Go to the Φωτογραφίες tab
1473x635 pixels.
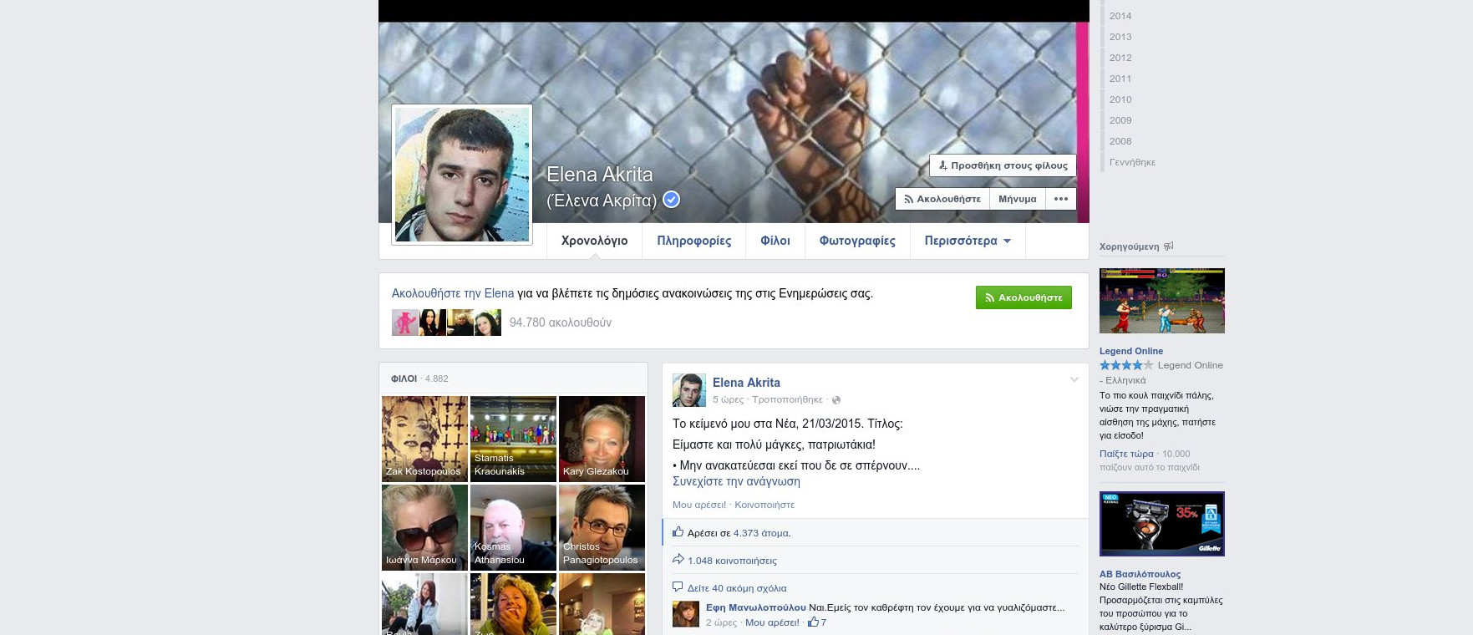coord(857,241)
